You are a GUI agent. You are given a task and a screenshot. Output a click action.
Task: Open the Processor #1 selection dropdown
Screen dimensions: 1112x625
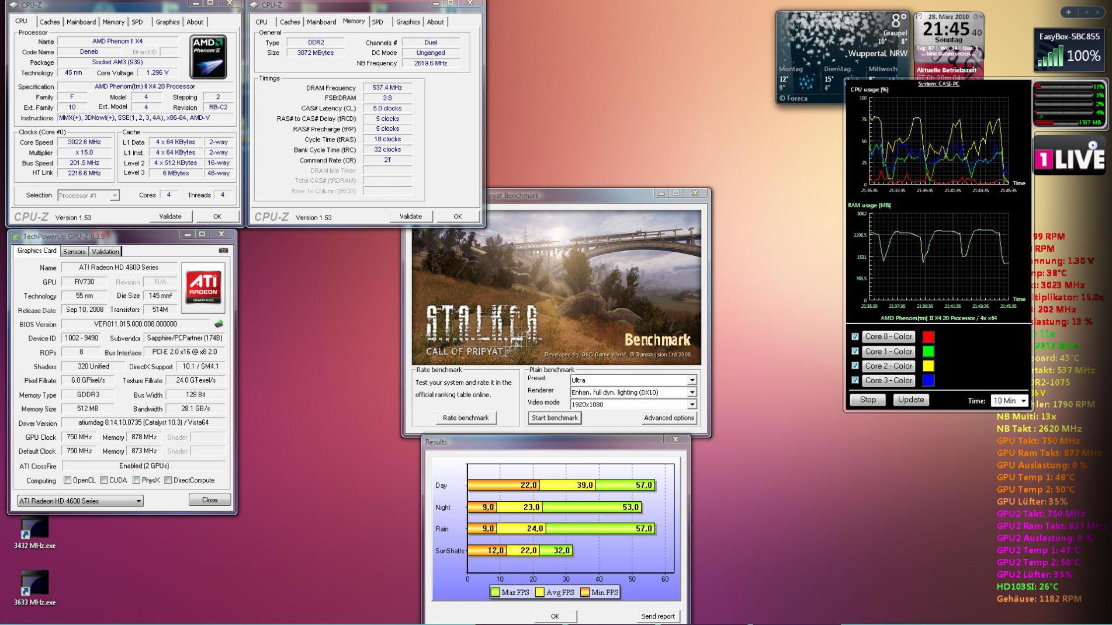click(88, 195)
